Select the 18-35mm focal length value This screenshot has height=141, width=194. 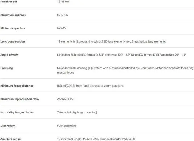click(x=63, y=2)
